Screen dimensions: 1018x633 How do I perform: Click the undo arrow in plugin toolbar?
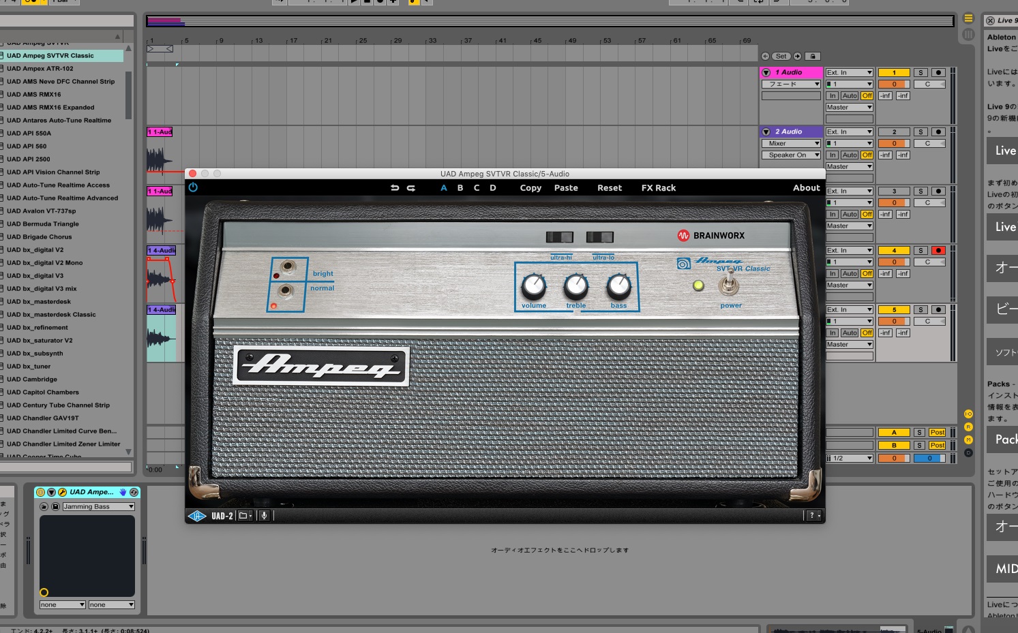tap(395, 188)
